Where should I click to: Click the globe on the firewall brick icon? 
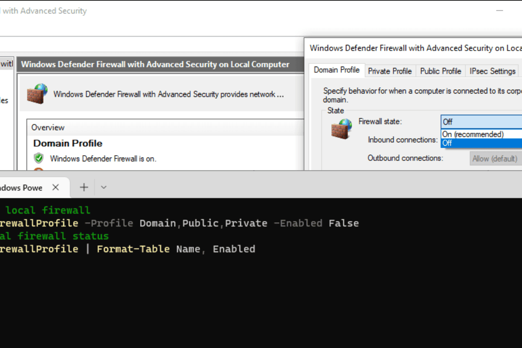tap(41, 87)
